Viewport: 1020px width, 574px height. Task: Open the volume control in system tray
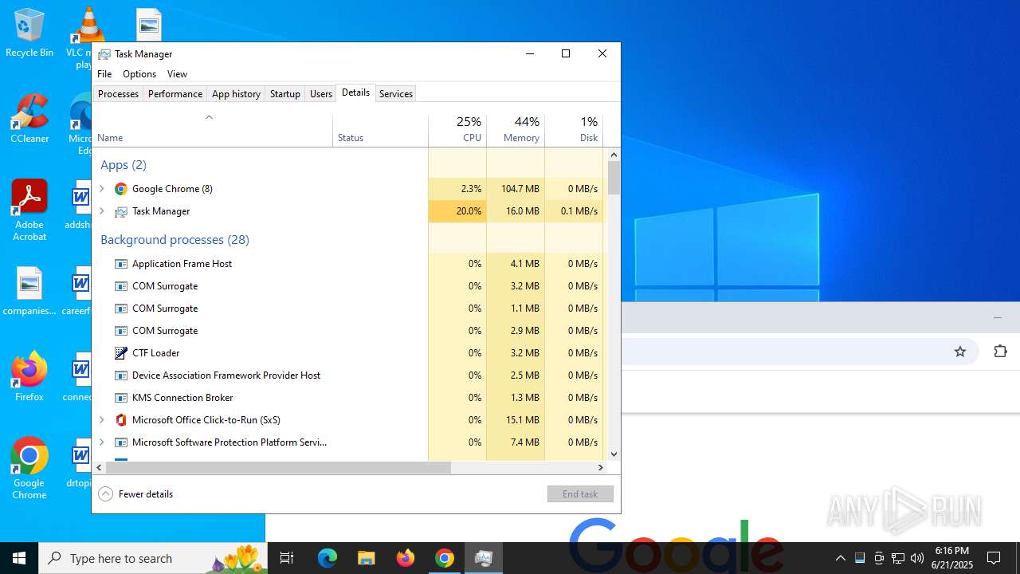pyautogui.click(x=917, y=558)
